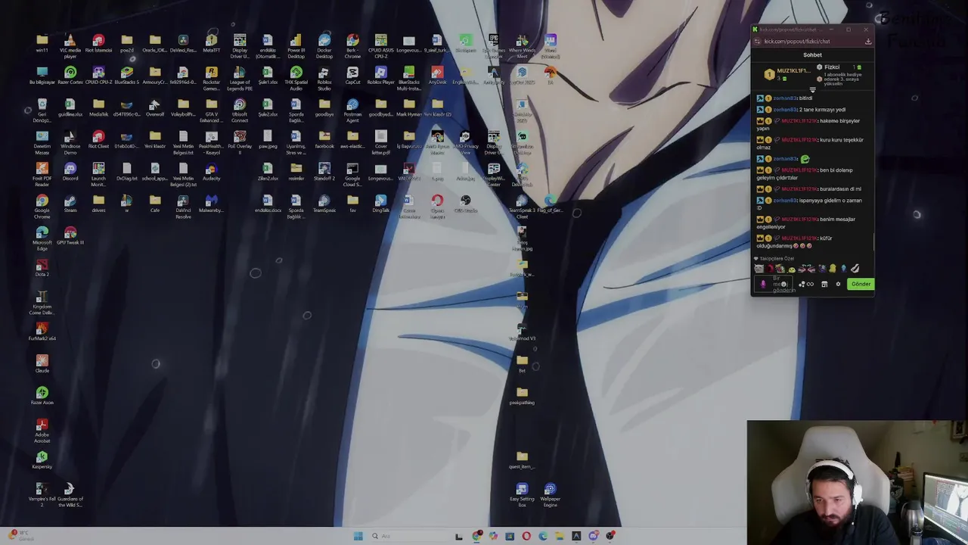Viewport: 968px width, 545px height.
Task: Open Power BI Desktop shortcut
Action: (x=296, y=45)
